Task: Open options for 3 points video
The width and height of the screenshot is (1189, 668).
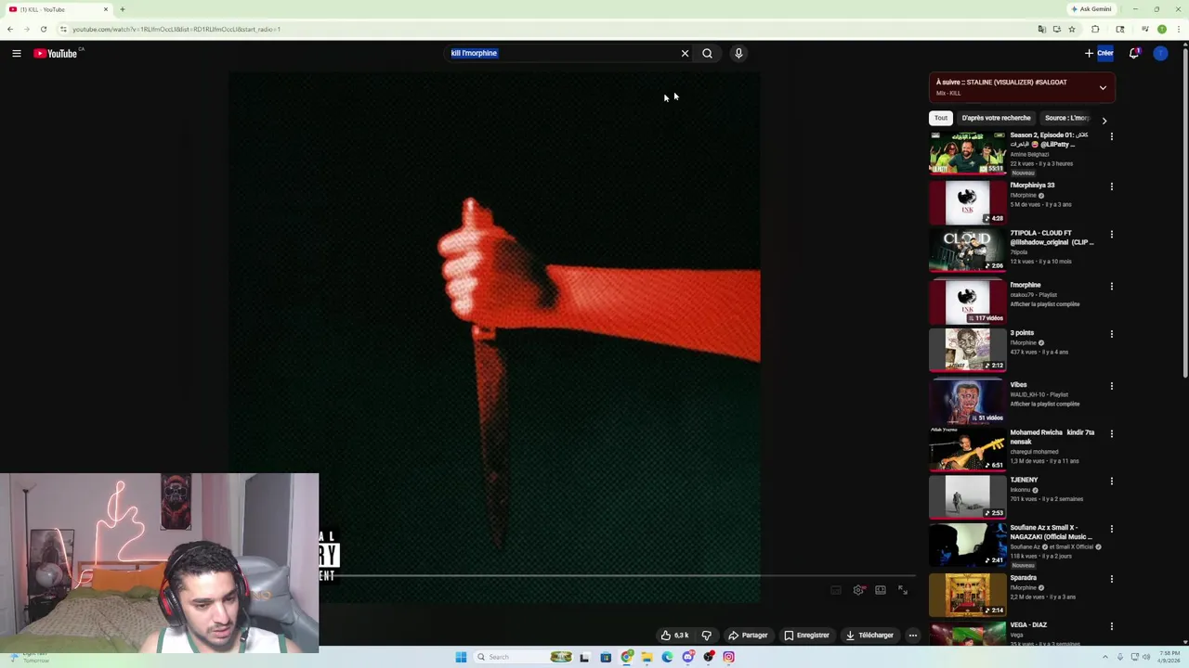Action: 1111,334
